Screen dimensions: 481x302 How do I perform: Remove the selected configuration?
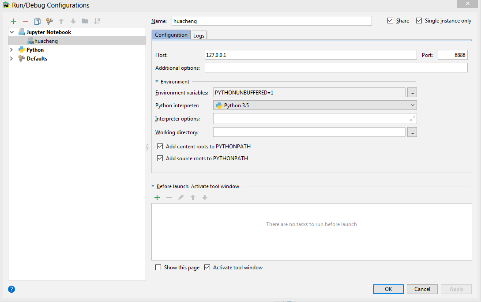(x=25, y=21)
